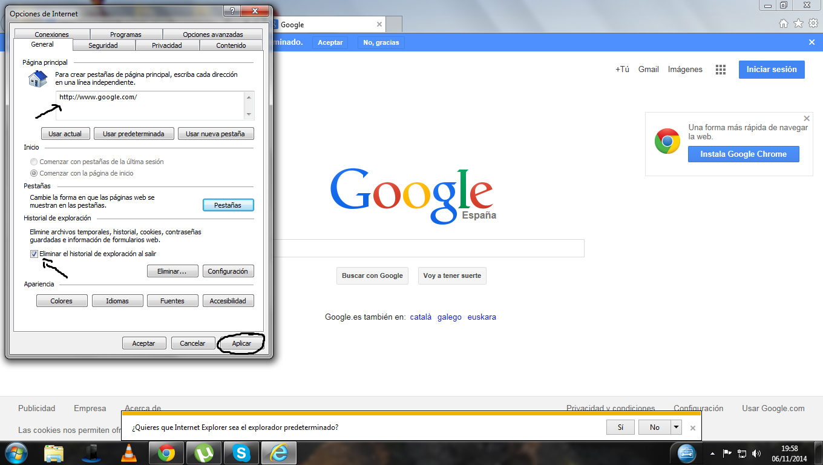The image size is (823, 465).
Task: Launch Google Chrome from the taskbar
Action: pos(166,452)
